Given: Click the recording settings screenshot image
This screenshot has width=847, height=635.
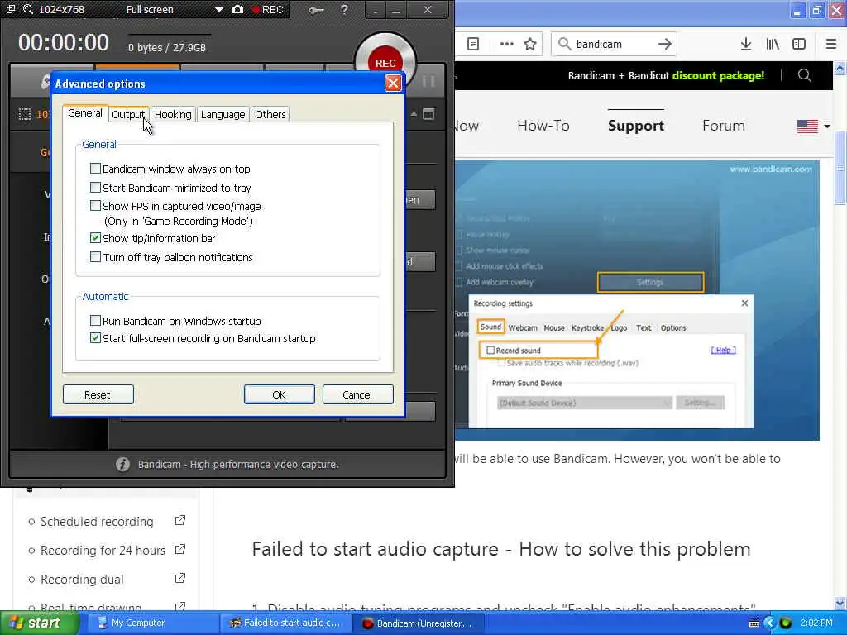Looking at the screenshot, I should point(637,300).
